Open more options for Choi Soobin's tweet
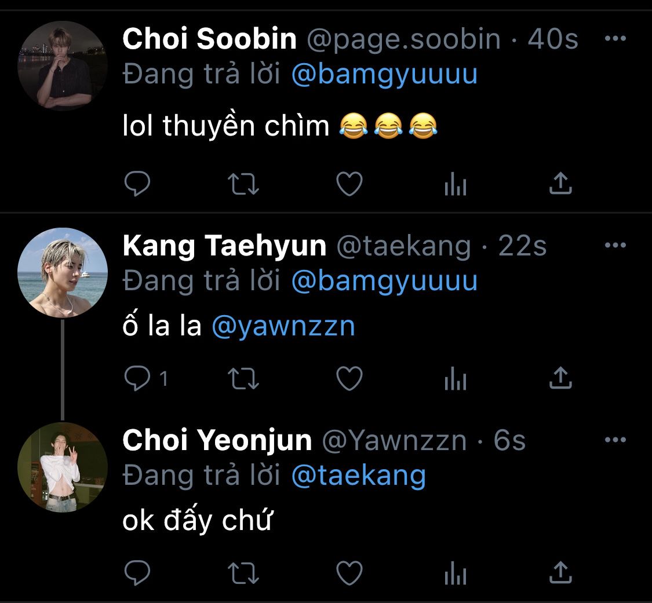The image size is (652, 603). 615,39
